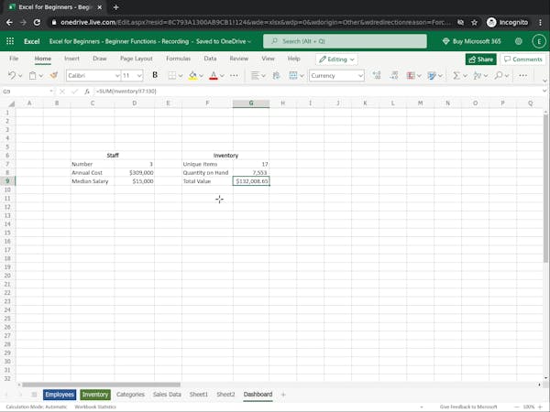Expand the Fill Color dropdown arrow

coord(201,76)
